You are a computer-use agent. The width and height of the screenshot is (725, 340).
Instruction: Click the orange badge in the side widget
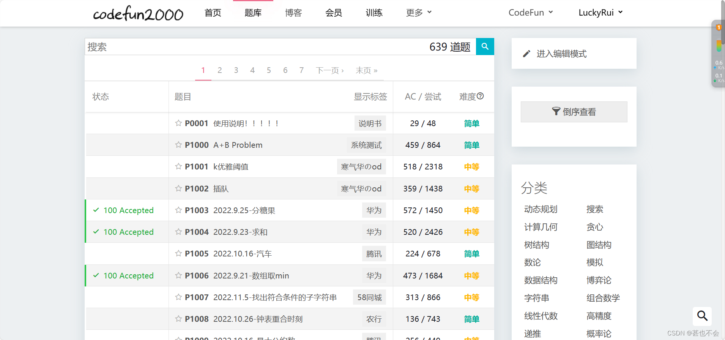(x=719, y=27)
